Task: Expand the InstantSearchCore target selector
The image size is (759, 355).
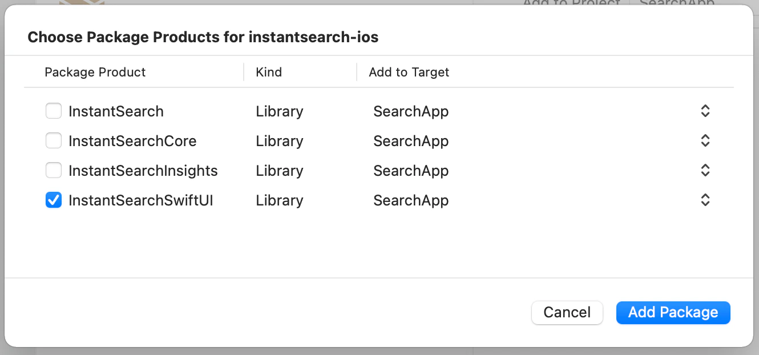Action: coord(705,140)
